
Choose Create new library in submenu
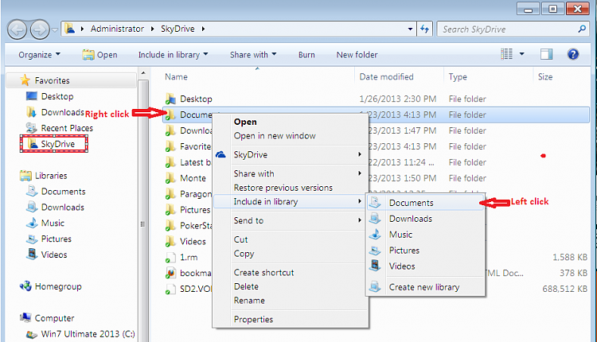click(426, 287)
